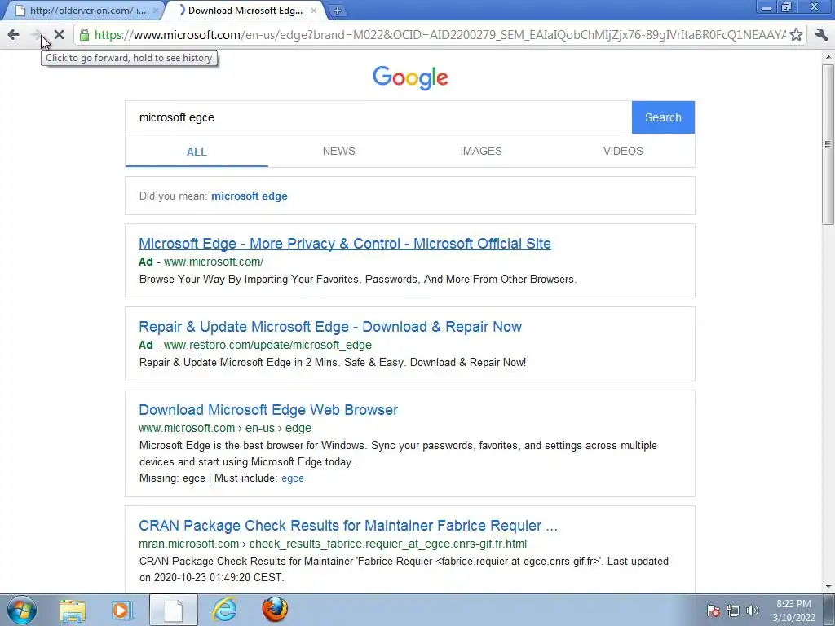
Task: Click the vertical scrollbar thumb
Action: pyautogui.click(x=828, y=143)
